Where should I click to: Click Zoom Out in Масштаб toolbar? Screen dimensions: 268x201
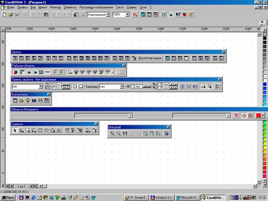(118, 133)
